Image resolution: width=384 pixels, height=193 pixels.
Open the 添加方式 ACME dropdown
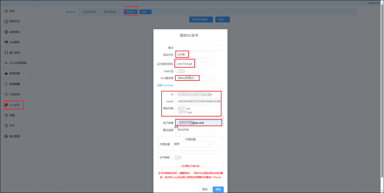(195, 55)
